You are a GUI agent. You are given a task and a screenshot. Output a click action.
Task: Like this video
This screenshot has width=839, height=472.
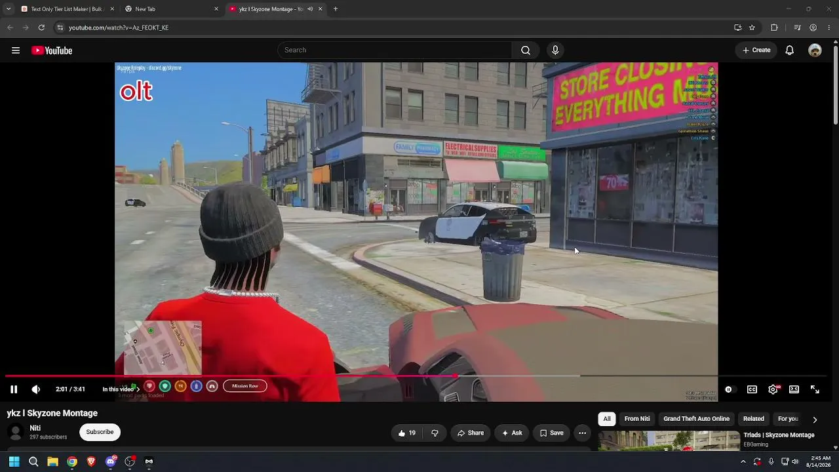407,433
